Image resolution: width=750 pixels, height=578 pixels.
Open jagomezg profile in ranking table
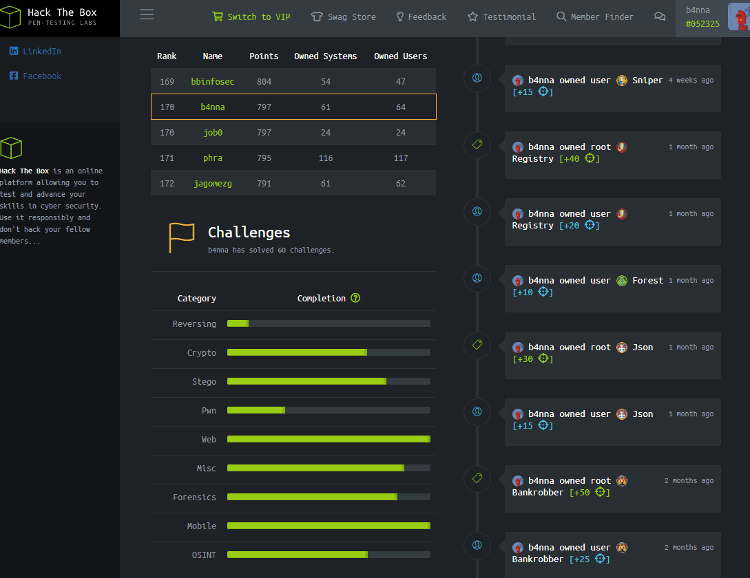(x=213, y=184)
